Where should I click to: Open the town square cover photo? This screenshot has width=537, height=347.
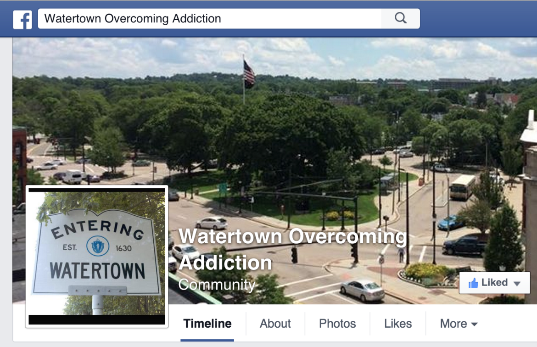274,137
